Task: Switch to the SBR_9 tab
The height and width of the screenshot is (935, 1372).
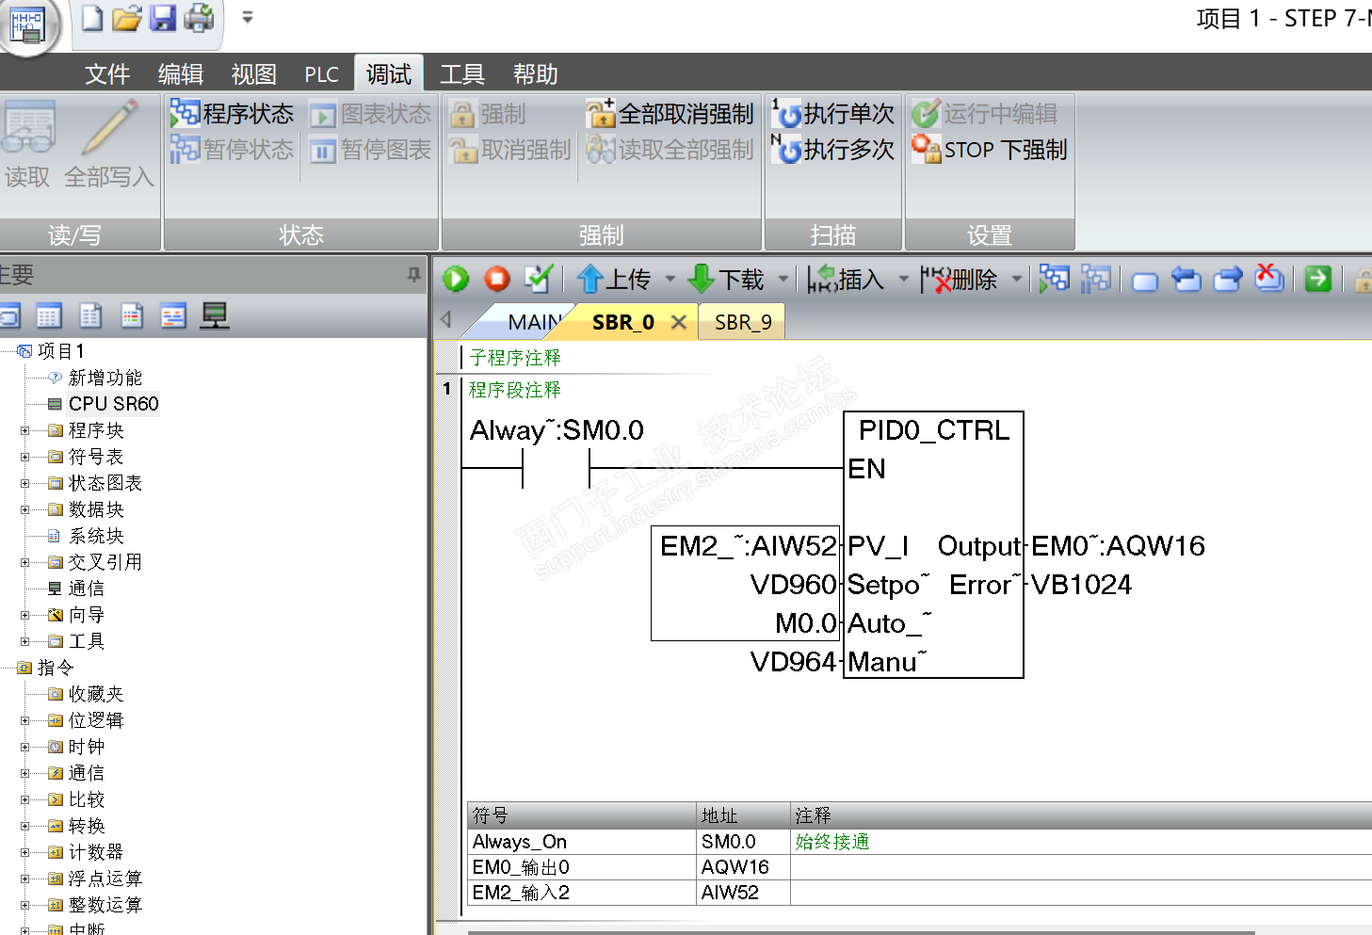Action: (743, 322)
